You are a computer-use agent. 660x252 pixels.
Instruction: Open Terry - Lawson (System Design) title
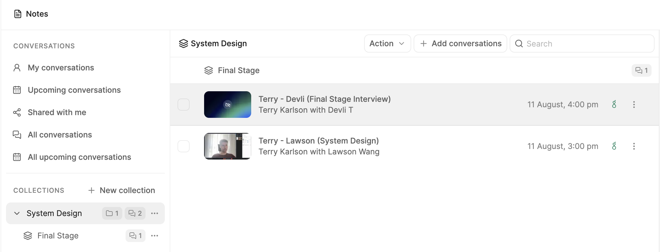click(319, 141)
